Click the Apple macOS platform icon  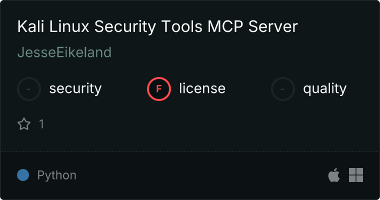[333, 175]
